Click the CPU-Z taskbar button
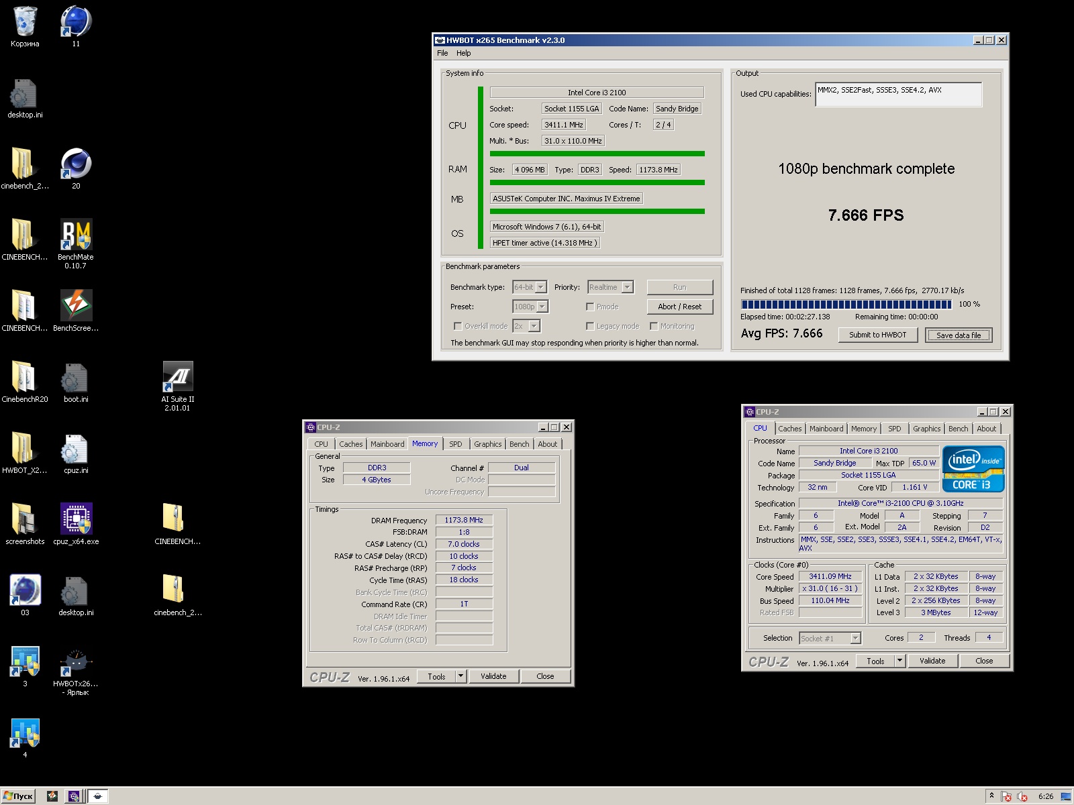 (x=74, y=796)
